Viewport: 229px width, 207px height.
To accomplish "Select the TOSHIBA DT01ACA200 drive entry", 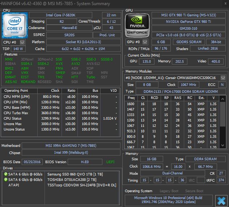I will (x=60, y=179).
